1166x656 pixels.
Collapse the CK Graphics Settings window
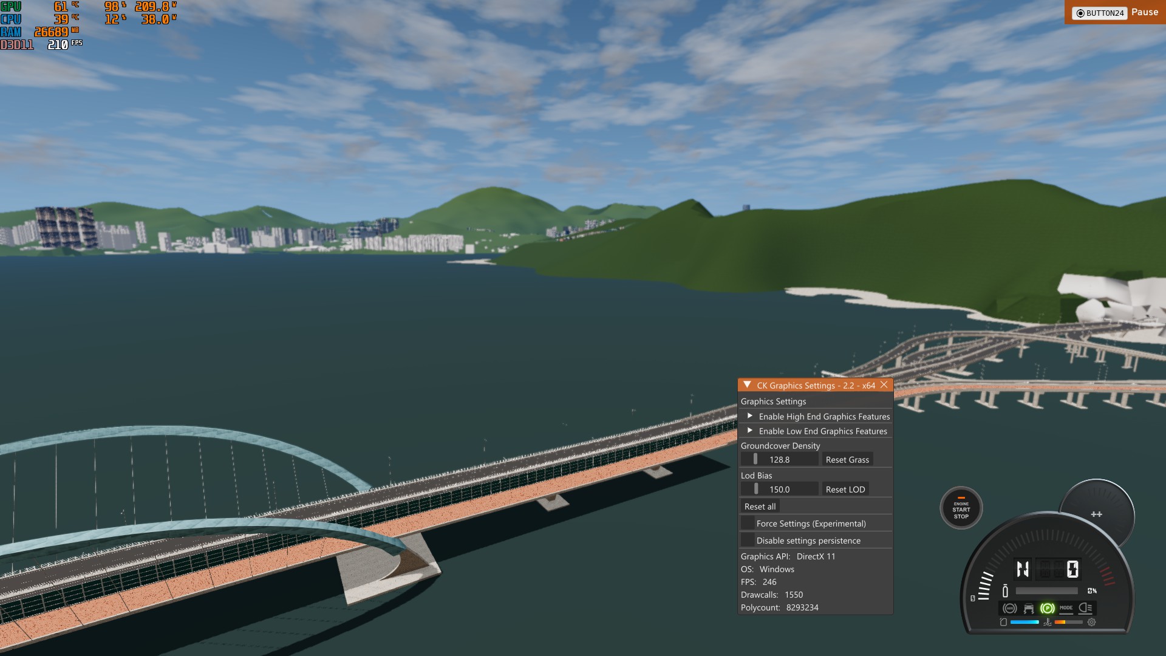pos(747,385)
